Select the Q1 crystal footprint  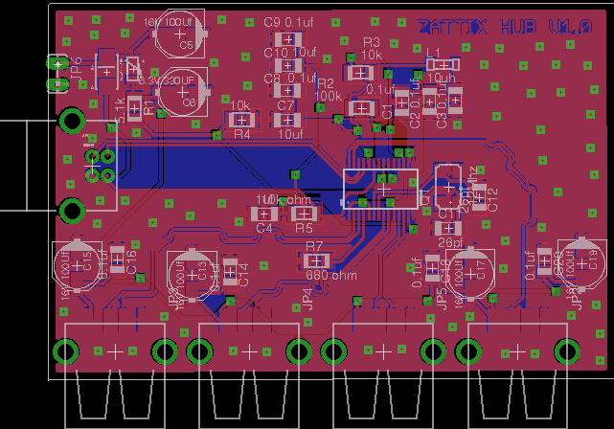tap(448, 188)
